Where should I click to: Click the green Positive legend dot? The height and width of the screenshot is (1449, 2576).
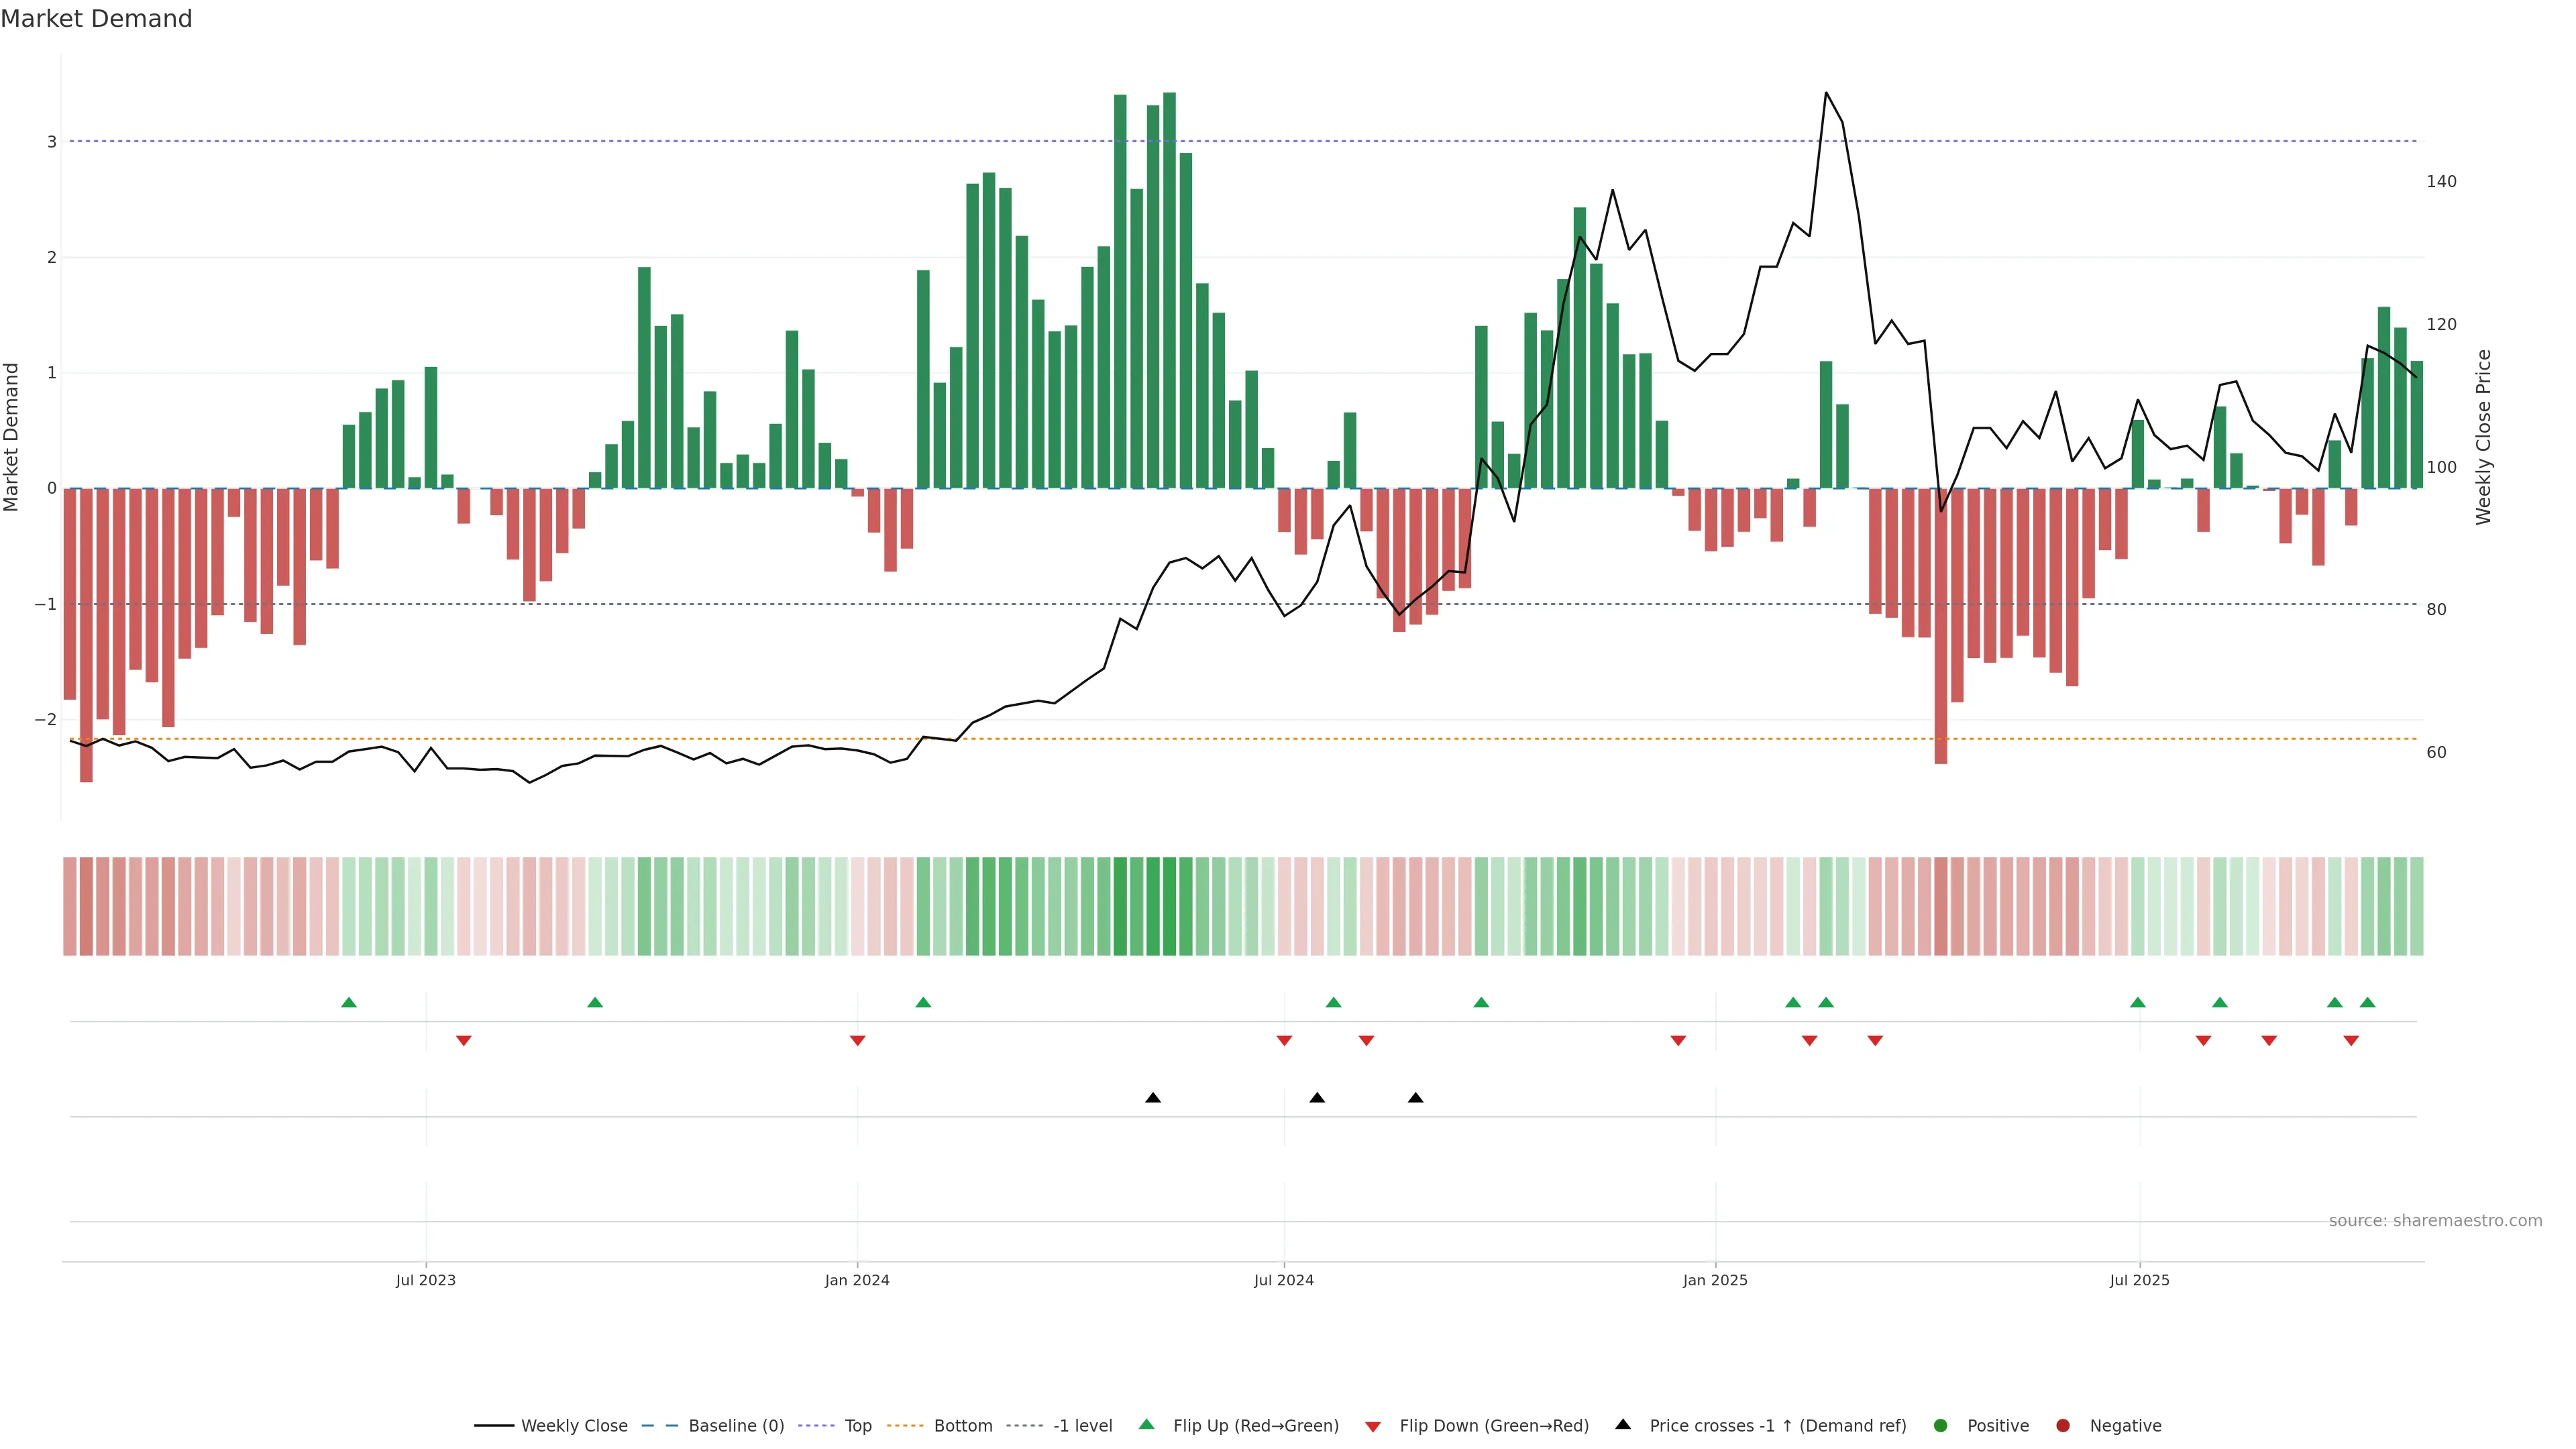[x=1941, y=1425]
